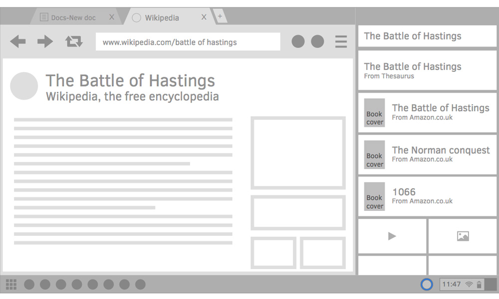Select the Wikipedia tab
The height and width of the screenshot is (299, 499).
coord(162,17)
